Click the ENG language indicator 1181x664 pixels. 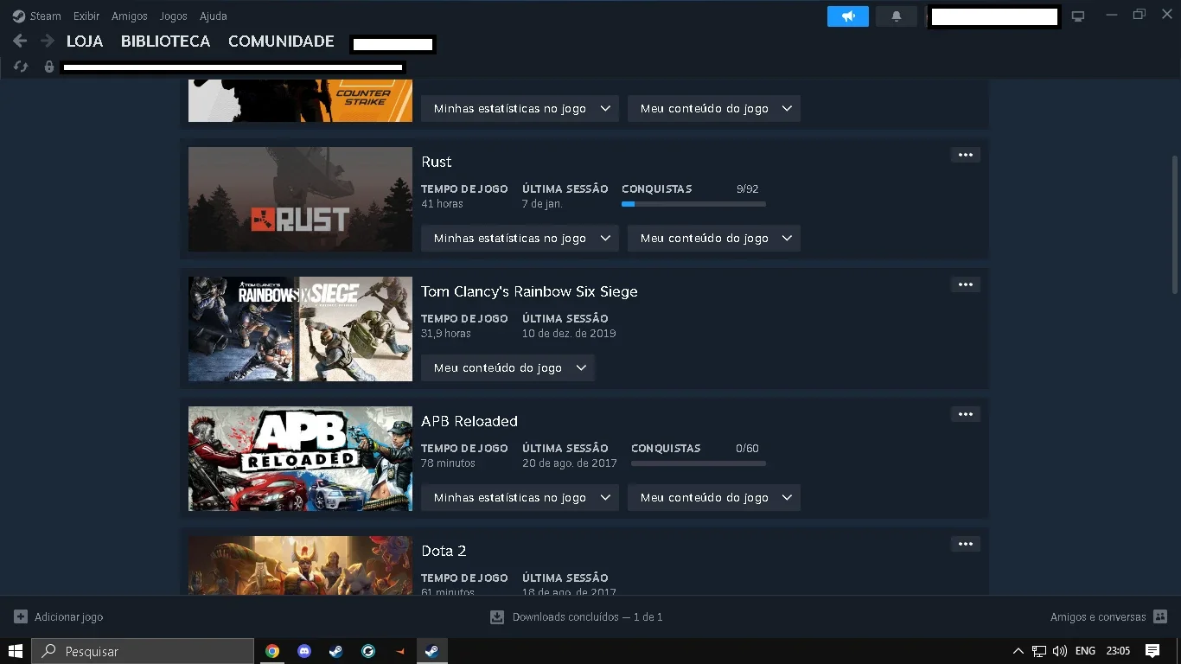1085,651
